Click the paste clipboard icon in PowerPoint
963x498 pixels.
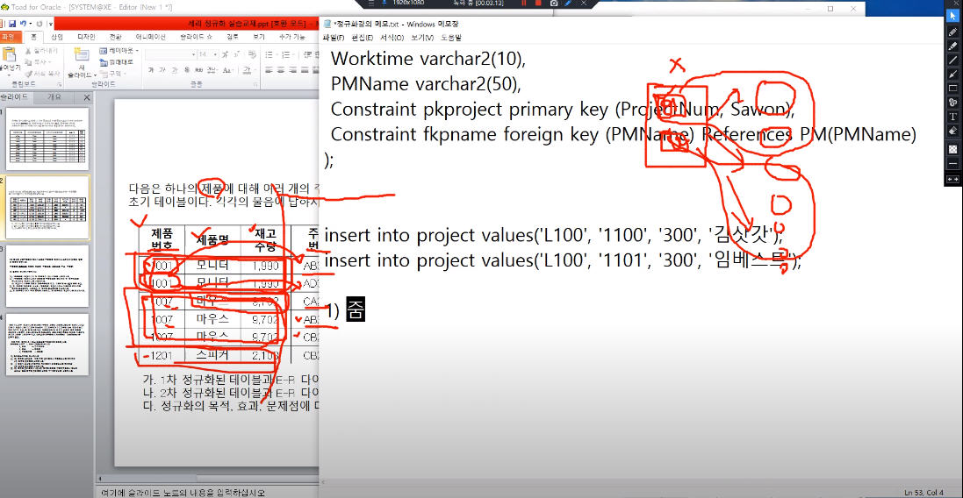(x=9, y=54)
